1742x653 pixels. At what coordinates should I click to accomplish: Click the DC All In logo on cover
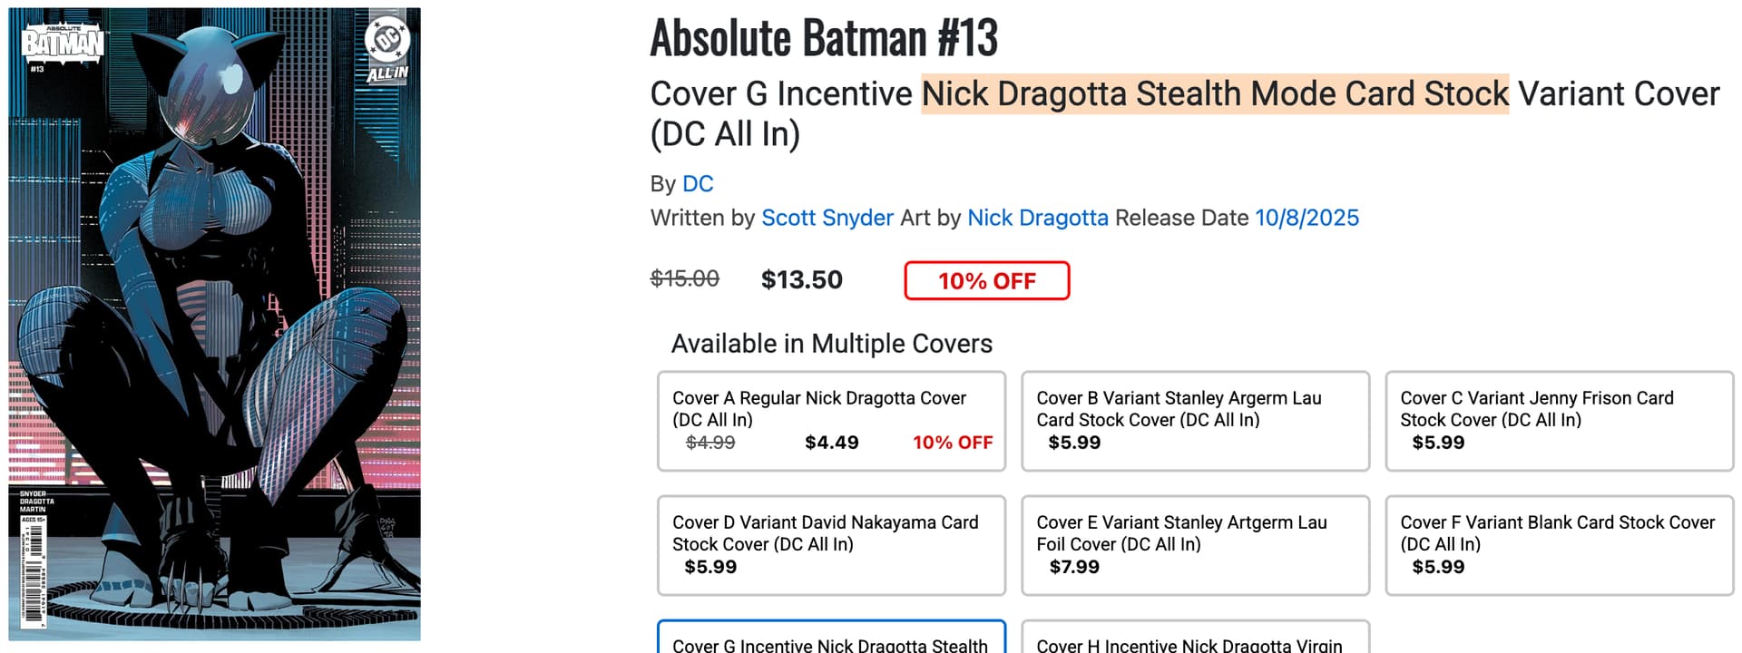coord(387,48)
